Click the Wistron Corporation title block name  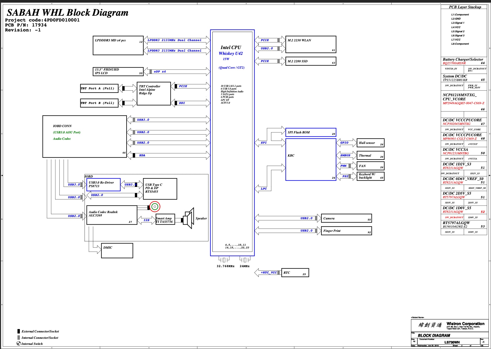point(465,324)
